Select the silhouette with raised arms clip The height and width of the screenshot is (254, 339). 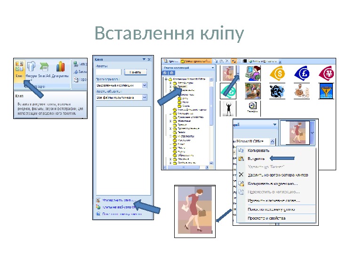coord(228,109)
